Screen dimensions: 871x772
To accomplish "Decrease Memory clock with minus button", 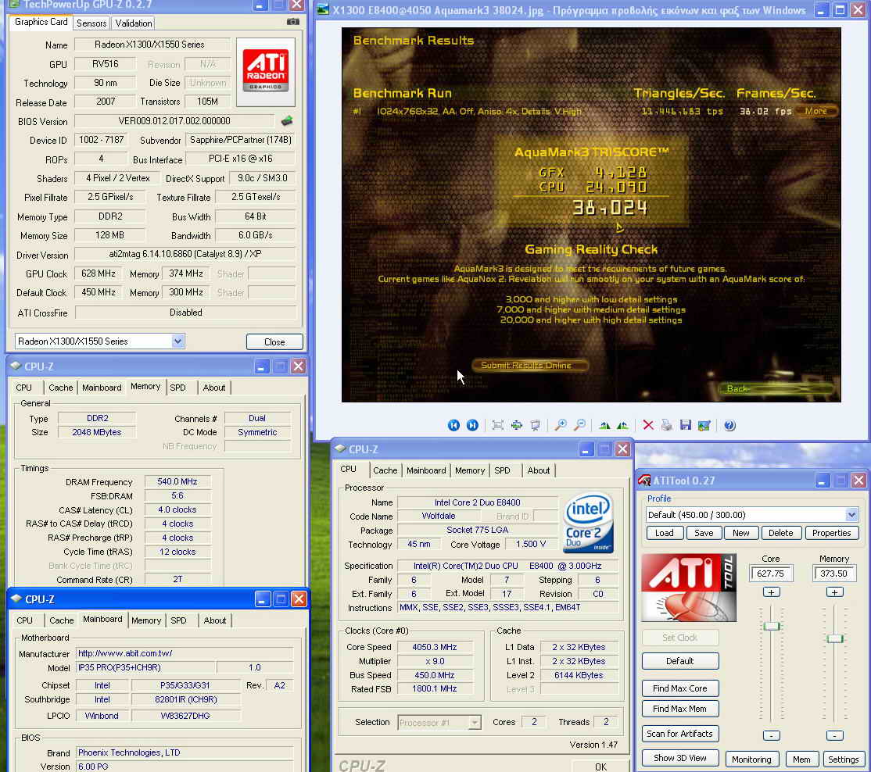I will 833,735.
